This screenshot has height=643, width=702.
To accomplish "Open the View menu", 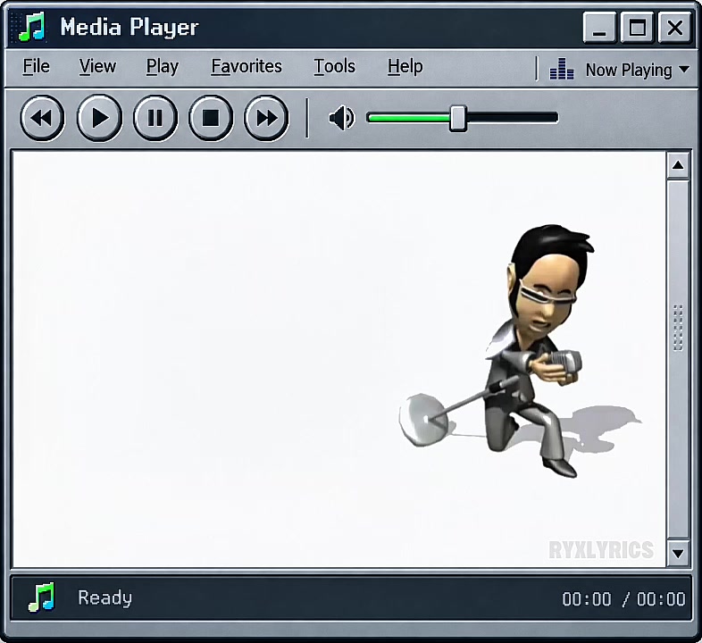I will (x=97, y=67).
